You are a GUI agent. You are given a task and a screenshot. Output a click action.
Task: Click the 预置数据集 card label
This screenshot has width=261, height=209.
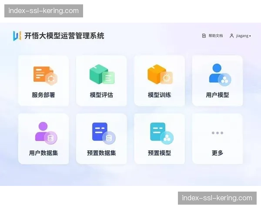point(101,153)
